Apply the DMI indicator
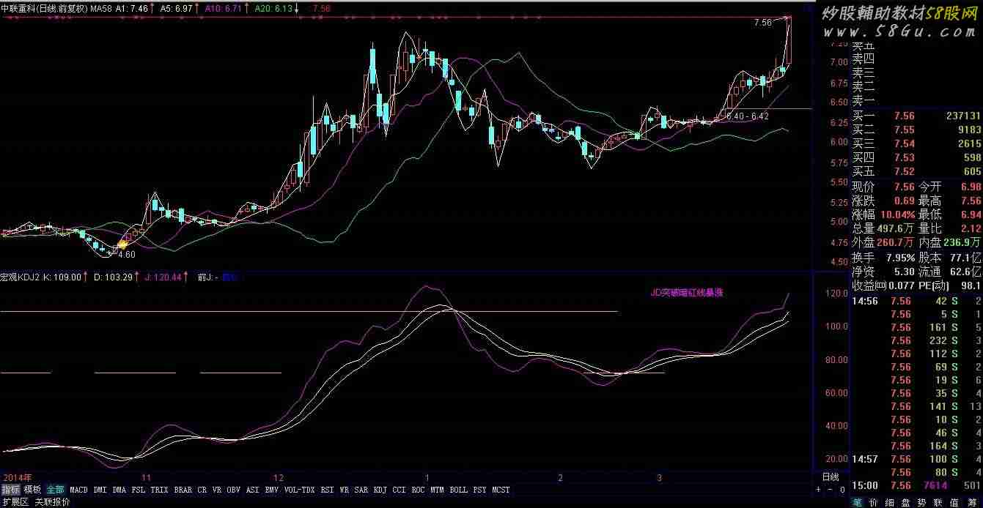Screen dimensions: 983x508 point(100,490)
